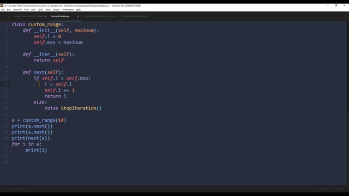Click the 'if self.i < self.max:' condition
Screen dimensions: 349x196
point(62,78)
